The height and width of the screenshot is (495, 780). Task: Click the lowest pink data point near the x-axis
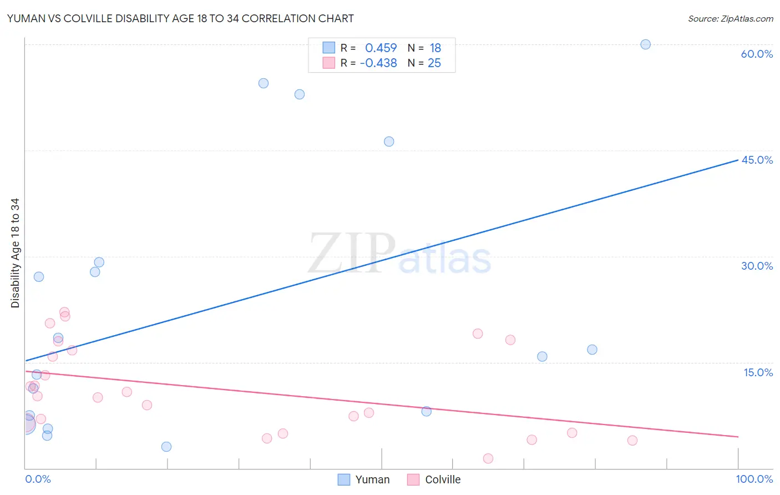pos(488,458)
